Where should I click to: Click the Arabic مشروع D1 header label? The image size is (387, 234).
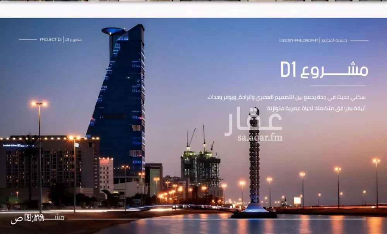tap(74, 40)
